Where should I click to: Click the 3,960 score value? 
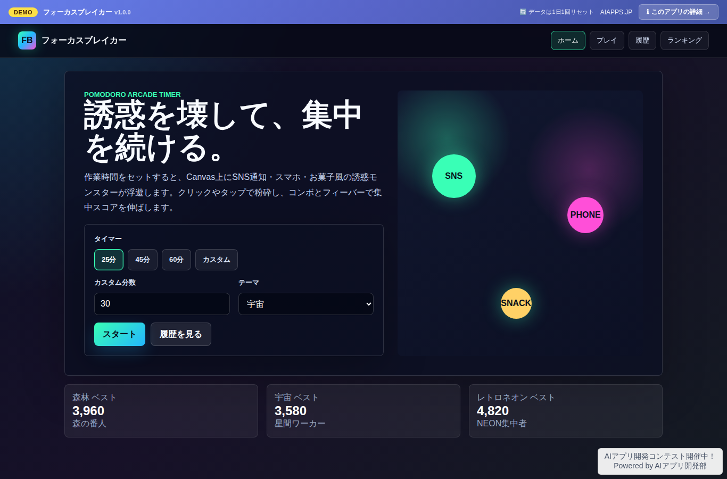[88, 411]
